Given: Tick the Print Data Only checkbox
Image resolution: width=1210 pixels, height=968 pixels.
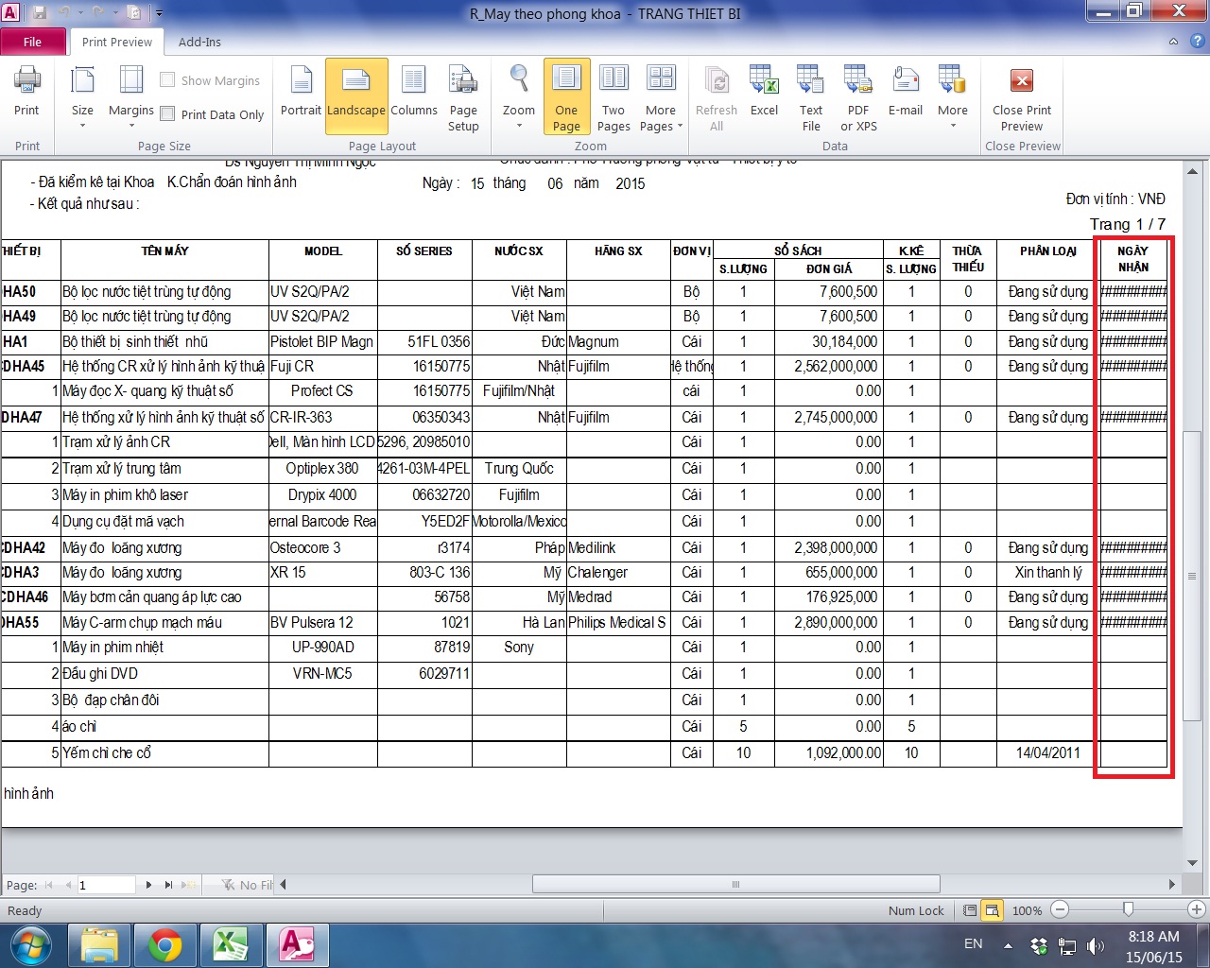Looking at the screenshot, I should coord(167,114).
